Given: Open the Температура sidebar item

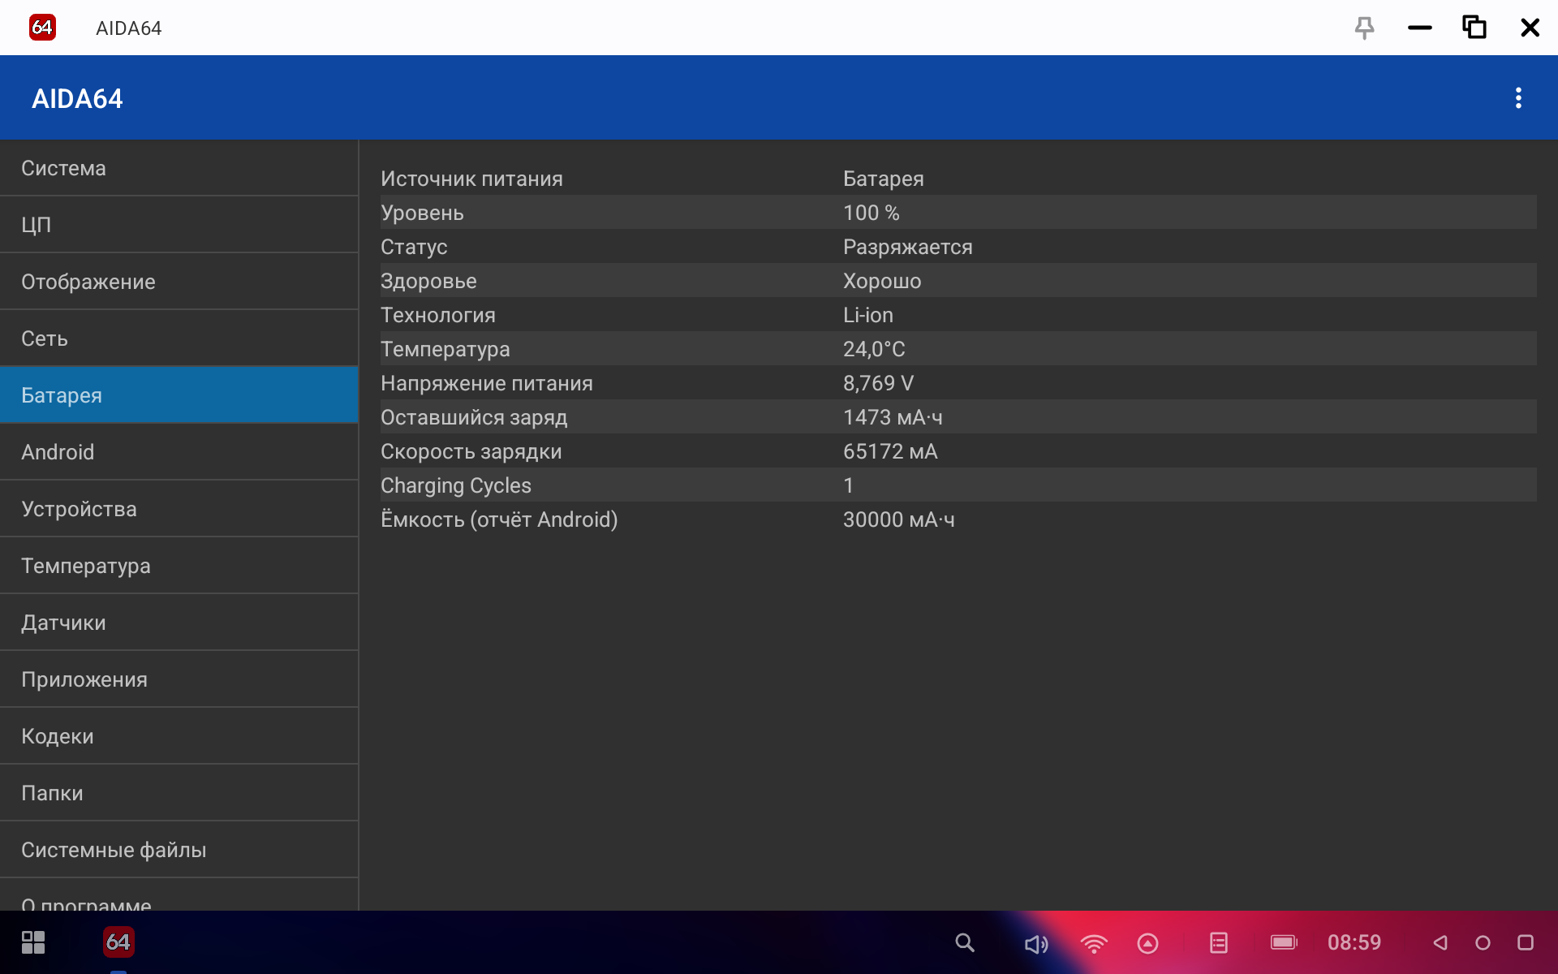Looking at the screenshot, I should 179,566.
